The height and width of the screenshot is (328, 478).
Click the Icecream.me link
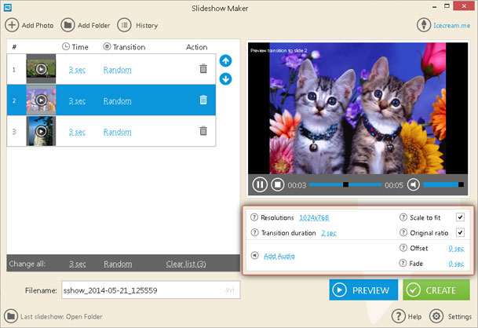452,26
